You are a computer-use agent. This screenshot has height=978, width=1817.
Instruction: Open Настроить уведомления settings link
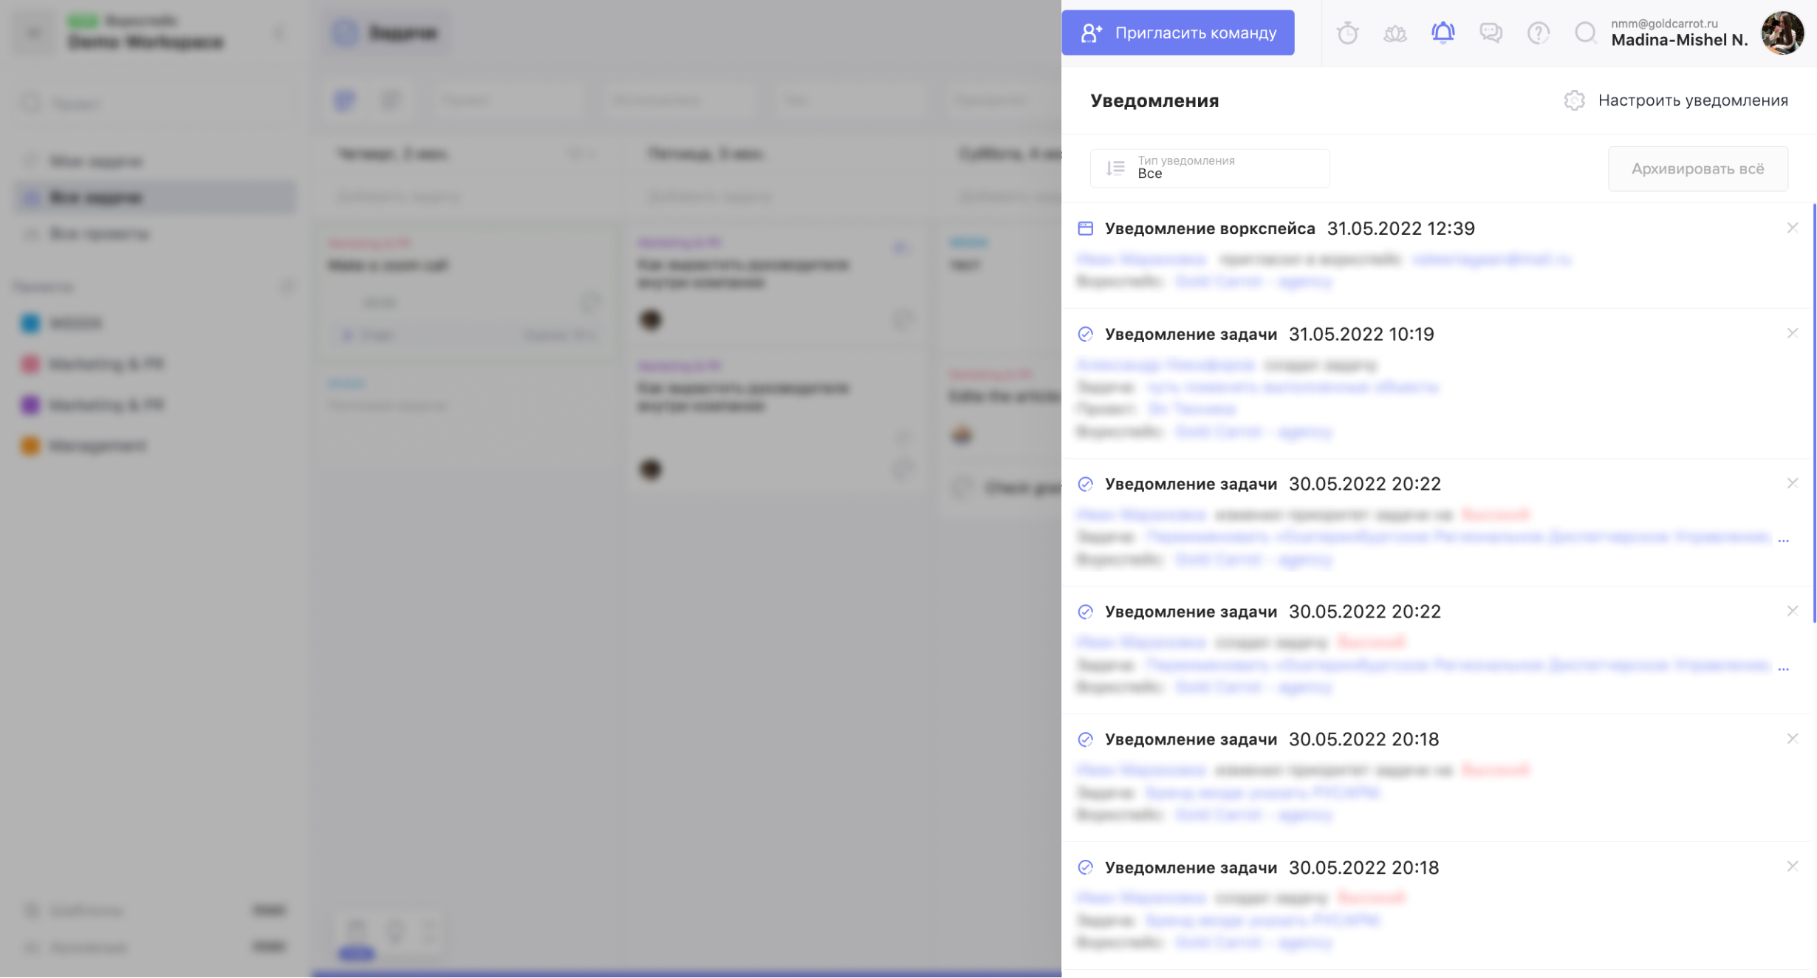coord(1693,100)
